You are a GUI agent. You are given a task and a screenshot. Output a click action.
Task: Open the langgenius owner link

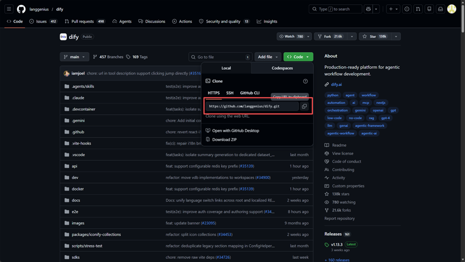pyautogui.click(x=39, y=9)
